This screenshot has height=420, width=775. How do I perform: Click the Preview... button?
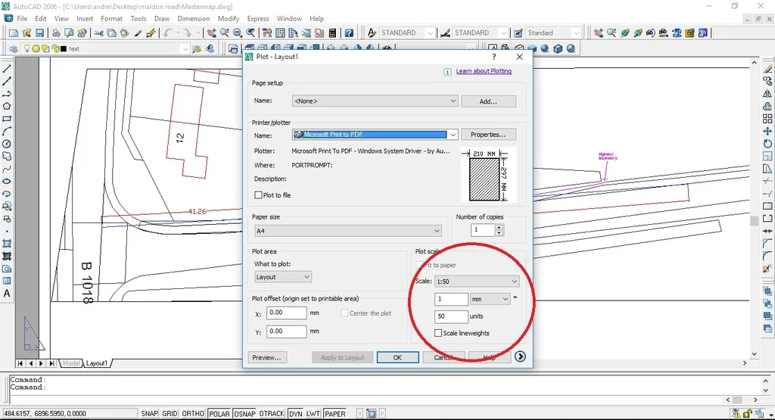click(x=267, y=357)
